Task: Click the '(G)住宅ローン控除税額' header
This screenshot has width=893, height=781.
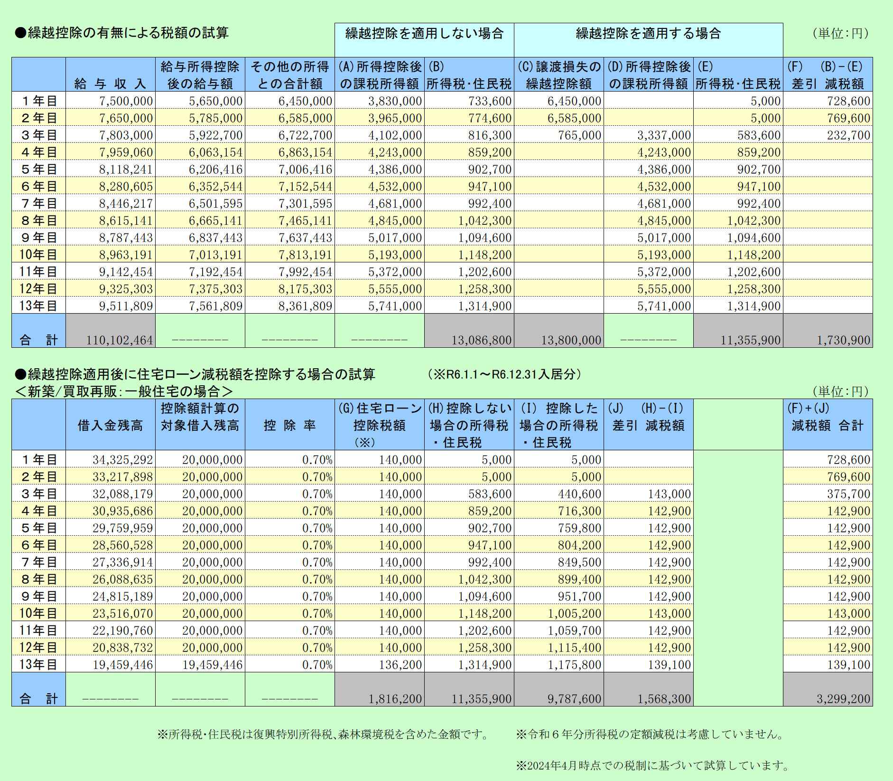Action: 379,425
